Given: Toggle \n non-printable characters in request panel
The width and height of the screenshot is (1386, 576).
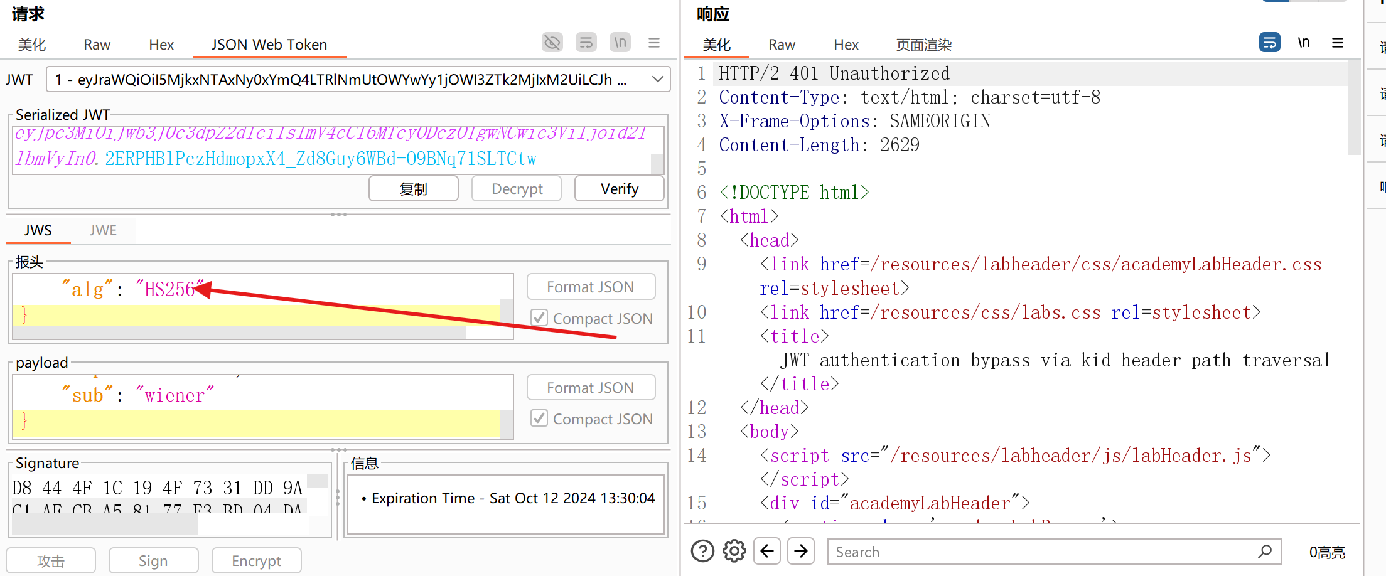Looking at the screenshot, I should [x=620, y=43].
